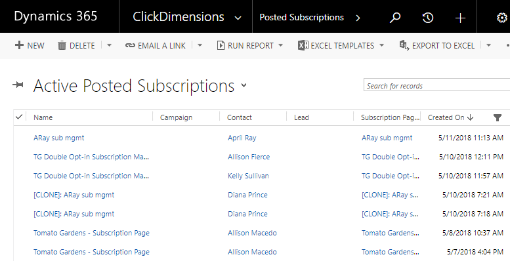The width and height of the screenshot is (510, 261).
Task: Open Tomato Gardens... page in 10:37 AM row
Action: coord(391,233)
